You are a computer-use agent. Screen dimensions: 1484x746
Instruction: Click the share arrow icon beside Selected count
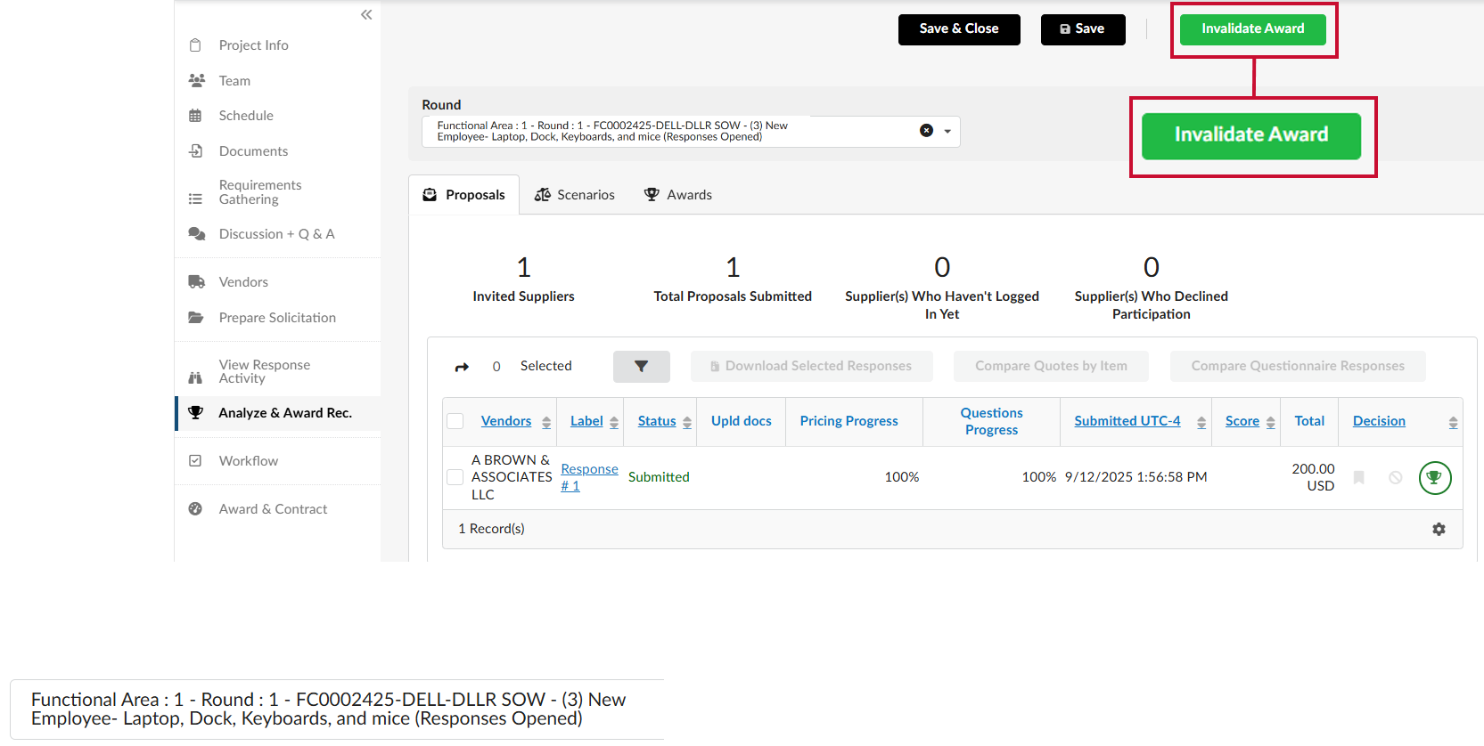pos(462,367)
